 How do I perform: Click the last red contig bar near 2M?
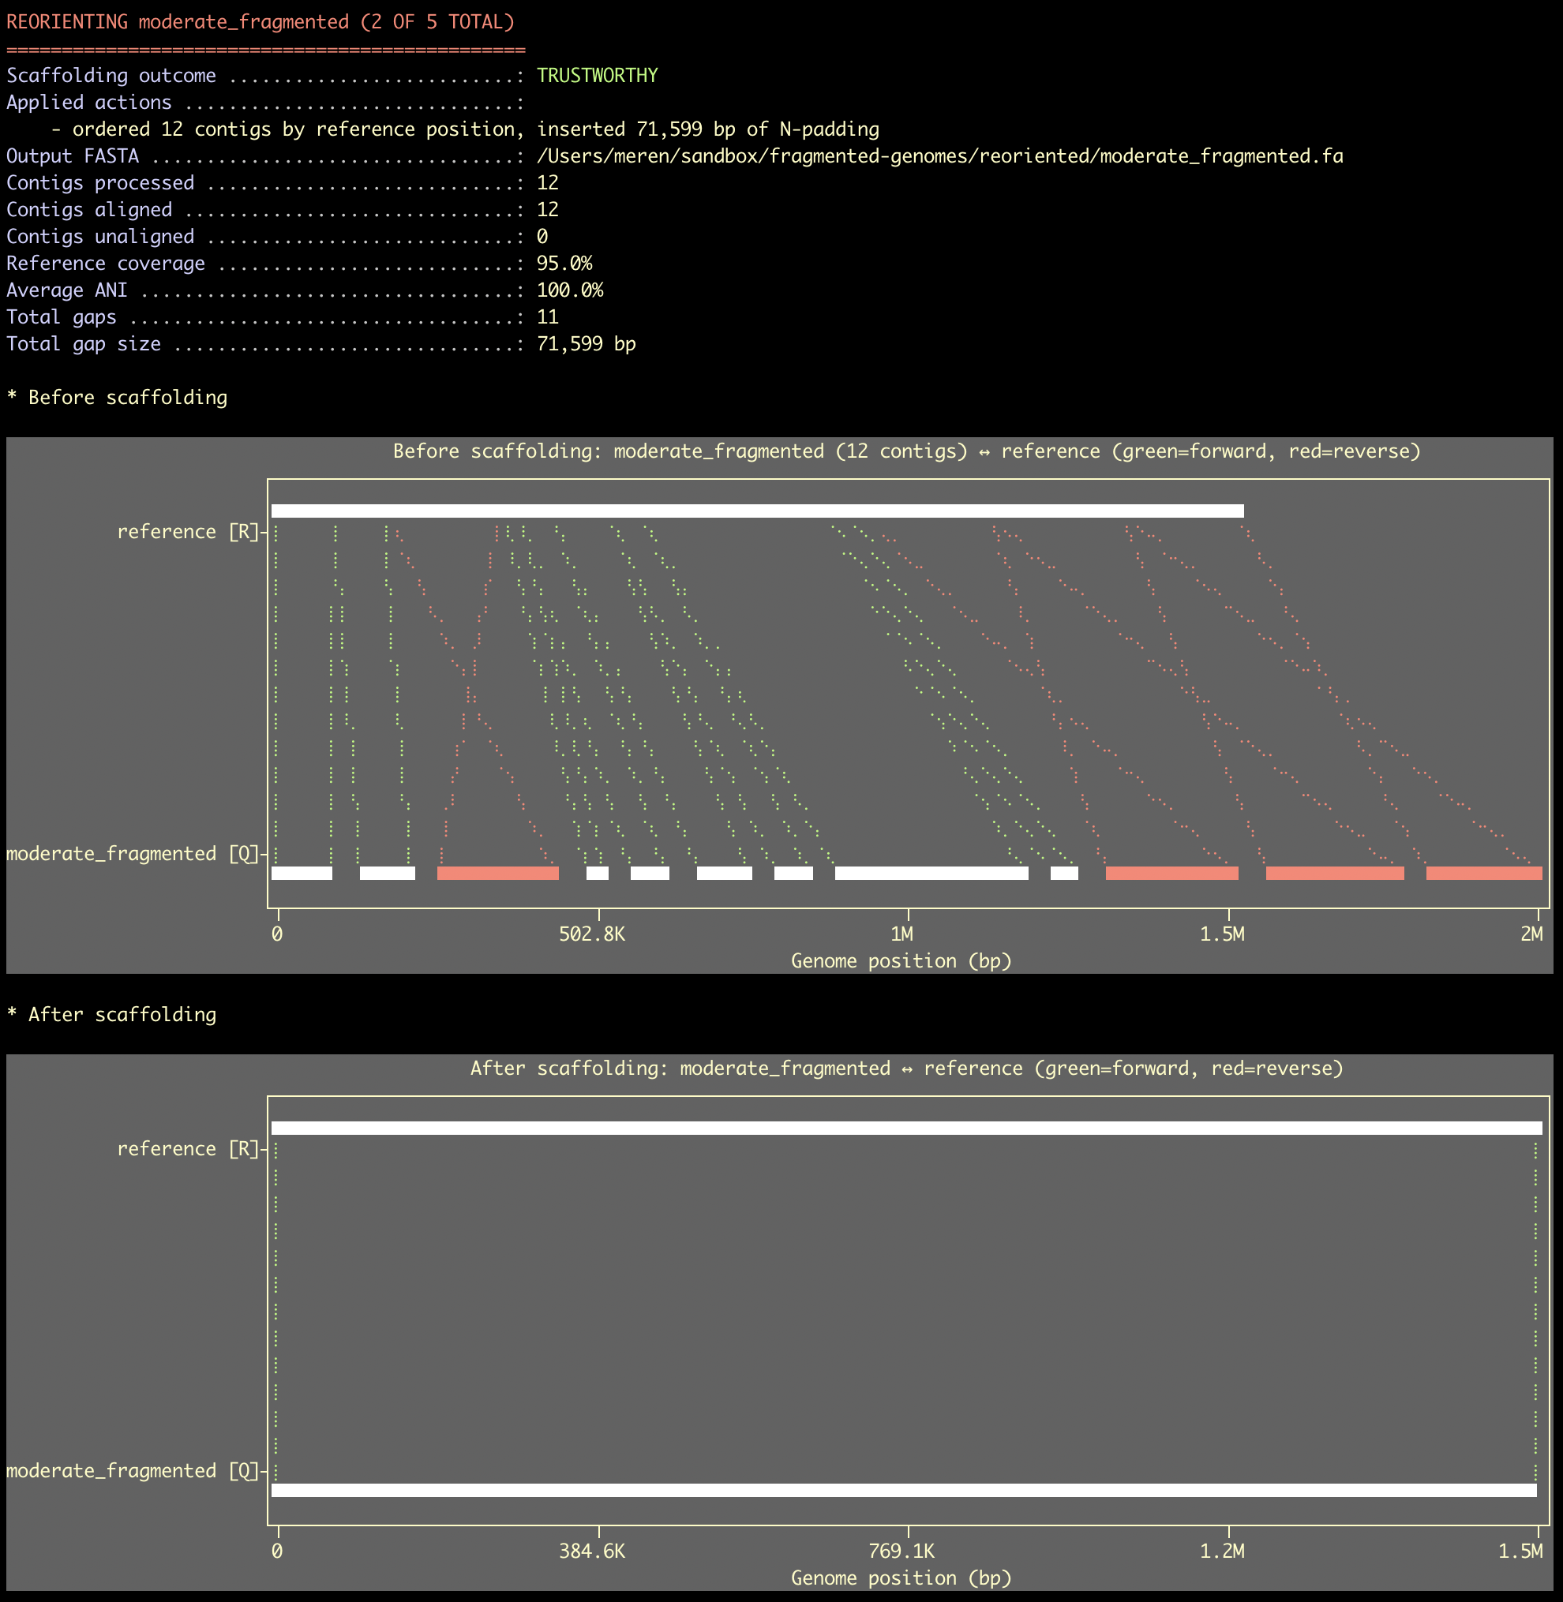click(1483, 874)
